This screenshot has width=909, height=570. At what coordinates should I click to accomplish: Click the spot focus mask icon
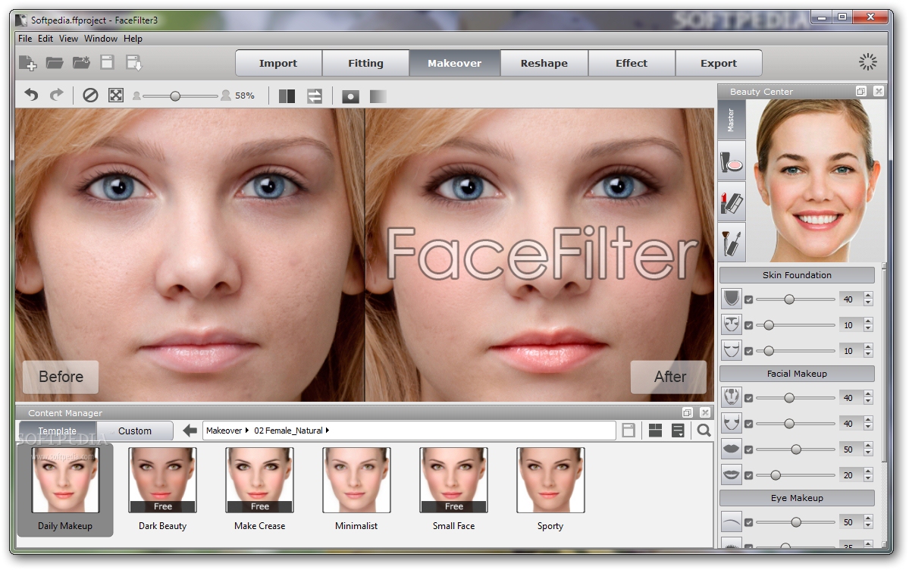[350, 96]
